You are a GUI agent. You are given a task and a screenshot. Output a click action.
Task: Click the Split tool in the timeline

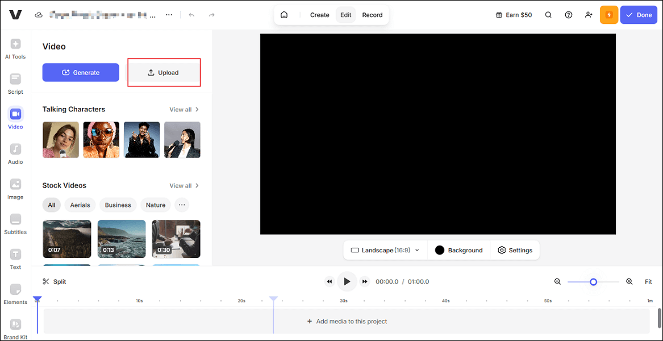(x=55, y=281)
